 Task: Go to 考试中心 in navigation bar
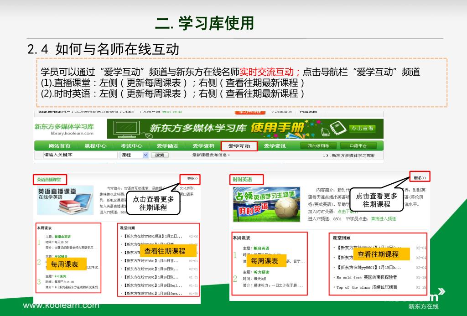(131, 146)
